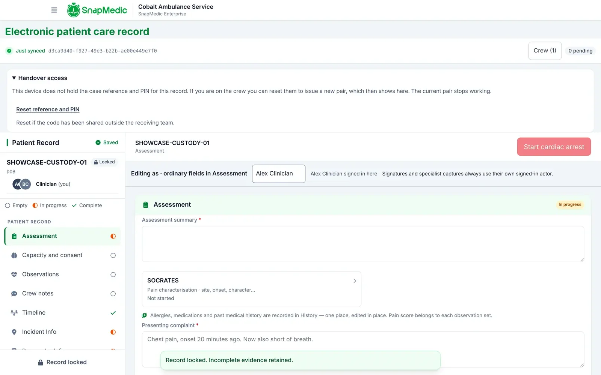The width and height of the screenshot is (601, 375).
Task: Select the BC crew avatar
Action: (26, 184)
